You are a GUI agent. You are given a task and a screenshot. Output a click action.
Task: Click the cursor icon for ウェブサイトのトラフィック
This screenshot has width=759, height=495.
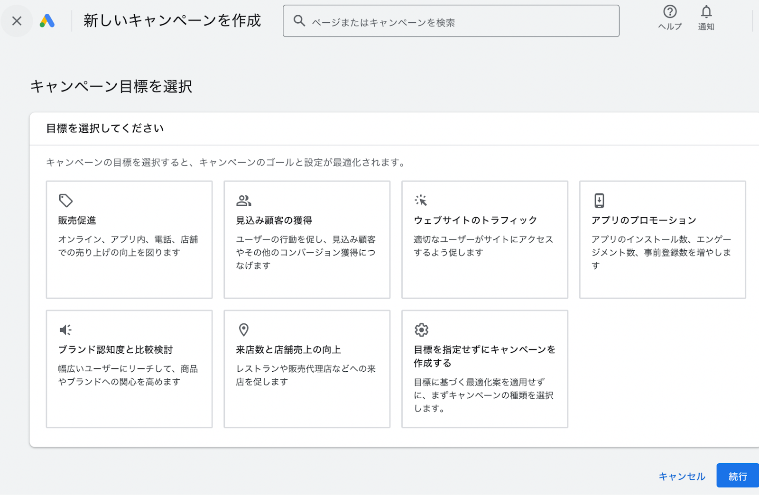[x=421, y=201]
